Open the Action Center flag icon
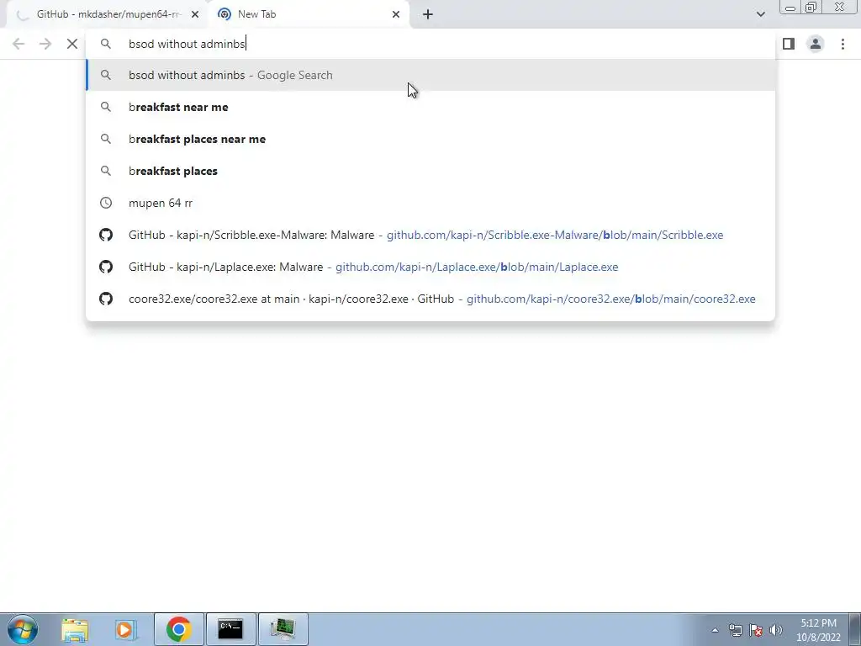This screenshot has height=646, width=861. pos(756,630)
